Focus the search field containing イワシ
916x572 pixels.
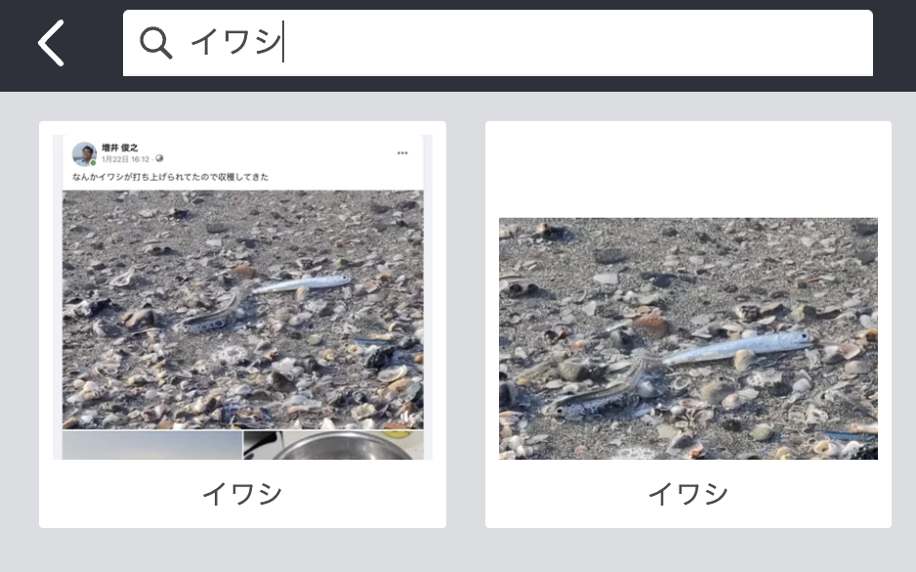(498, 43)
